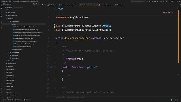Open file in Opera browser icon
Screen dimensions: 181x102
tap(172, 12)
